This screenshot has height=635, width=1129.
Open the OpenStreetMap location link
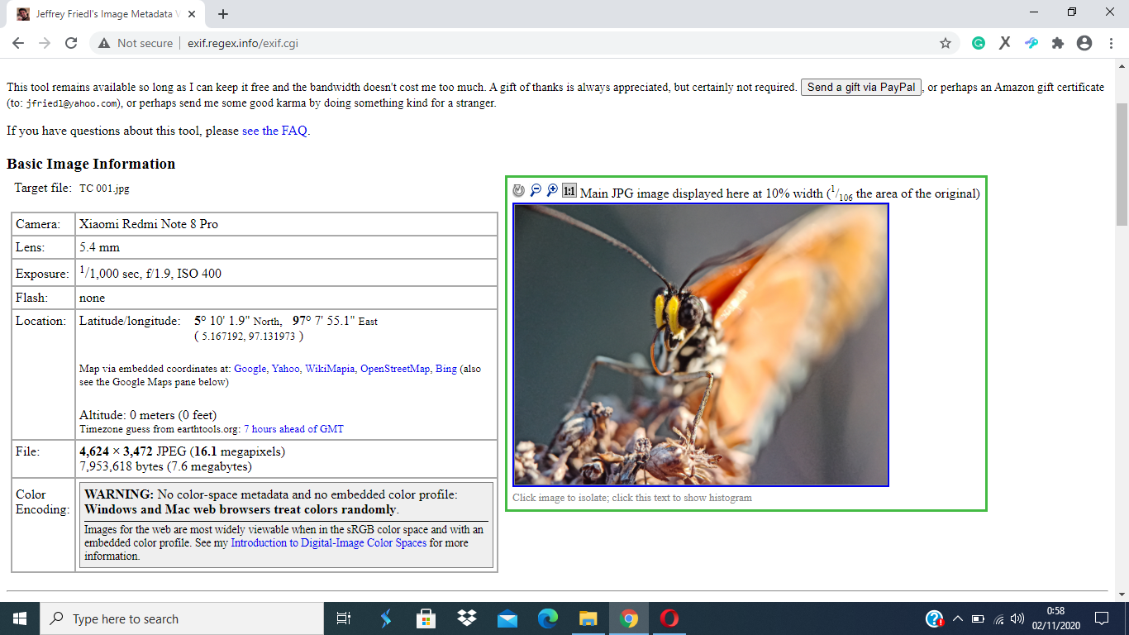coord(395,369)
